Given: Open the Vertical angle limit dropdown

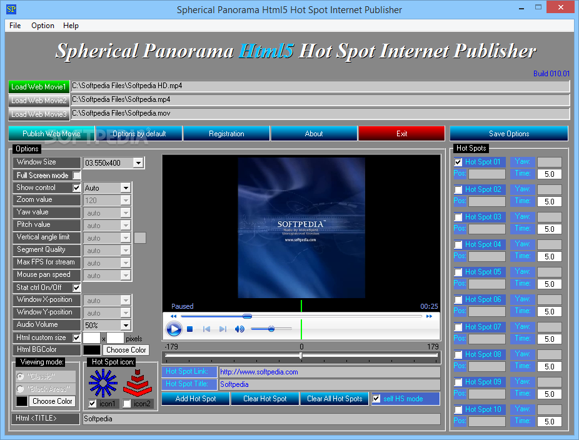Looking at the screenshot, I should (x=126, y=238).
